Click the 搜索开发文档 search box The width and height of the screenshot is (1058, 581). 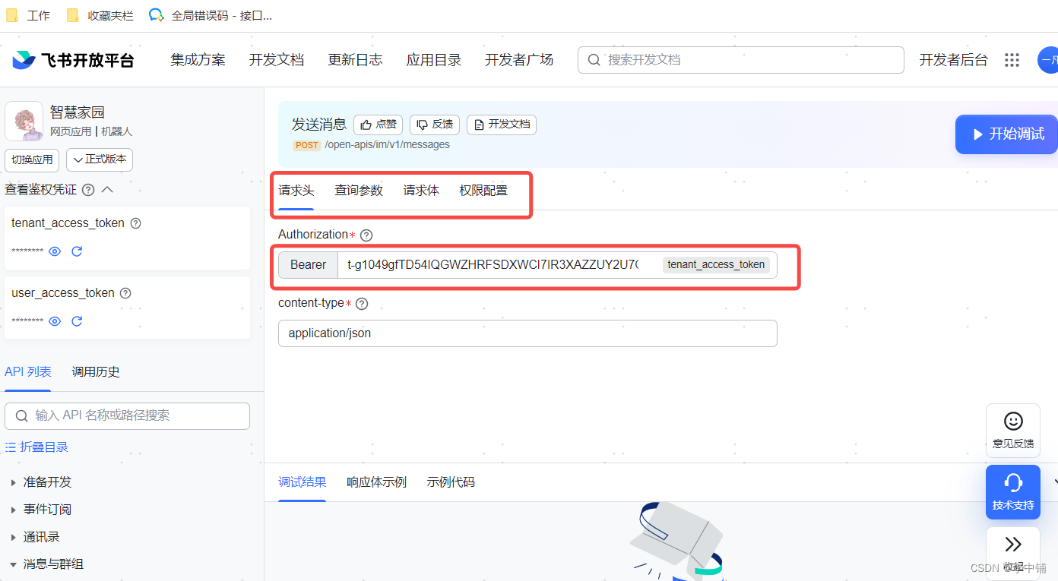point(741,60)
